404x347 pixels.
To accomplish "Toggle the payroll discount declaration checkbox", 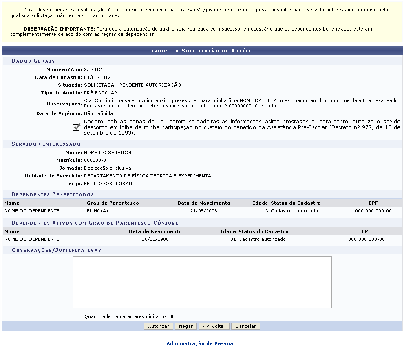I will pyautogui.click(x=76, y=127).
